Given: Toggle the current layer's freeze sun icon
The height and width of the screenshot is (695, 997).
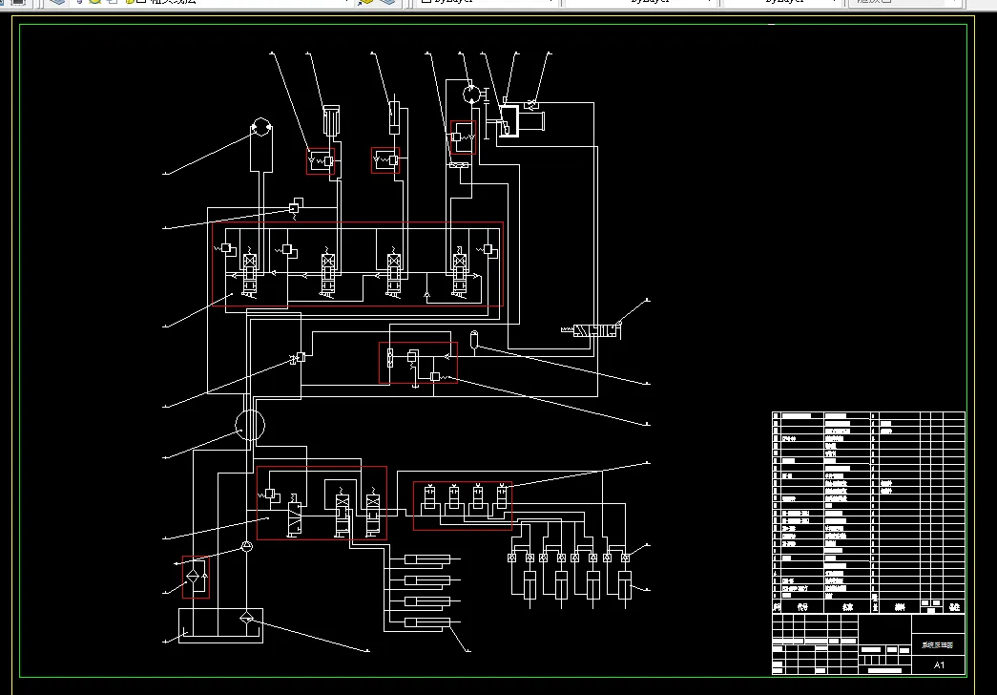Looking at the screenshot, I should pos(95,2).
